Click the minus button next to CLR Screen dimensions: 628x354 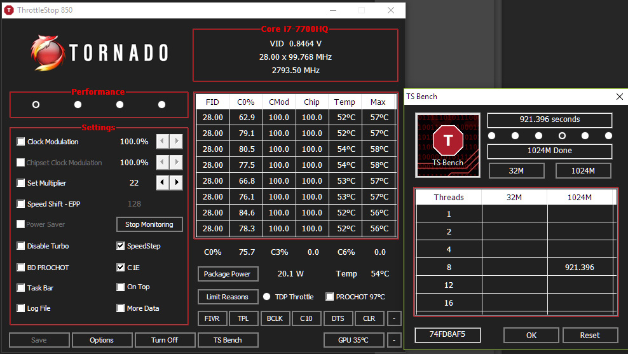[394, 318]
